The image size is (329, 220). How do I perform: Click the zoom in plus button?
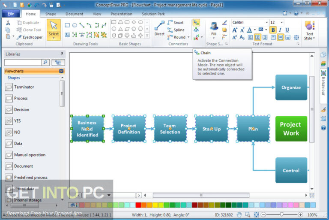click(x=300, y=215)
